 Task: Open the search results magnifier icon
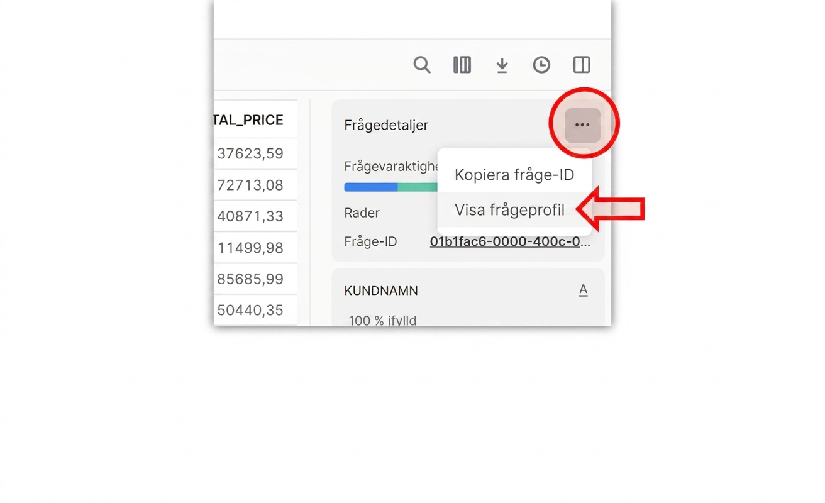[422, 65]
